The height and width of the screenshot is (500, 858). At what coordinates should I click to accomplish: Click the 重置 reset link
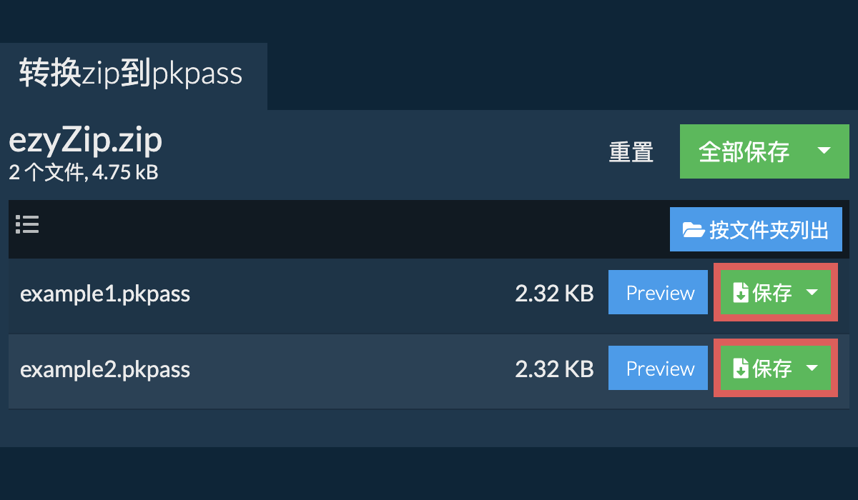(631, 152)
